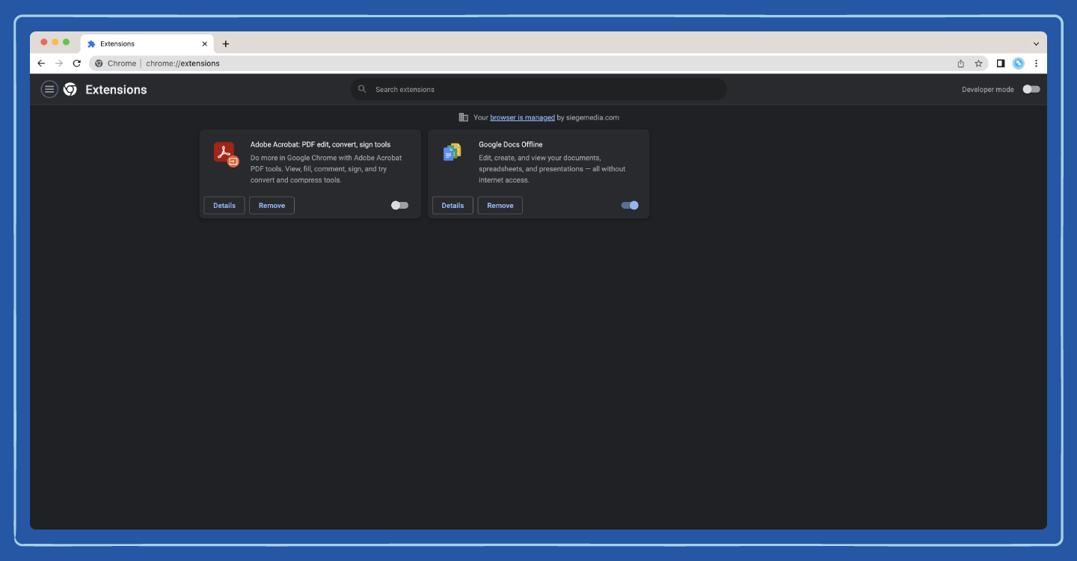Open the Extensions menu via hamburger icon
This screenshot has width=1077, height=561.
click(x=49, y=89)
